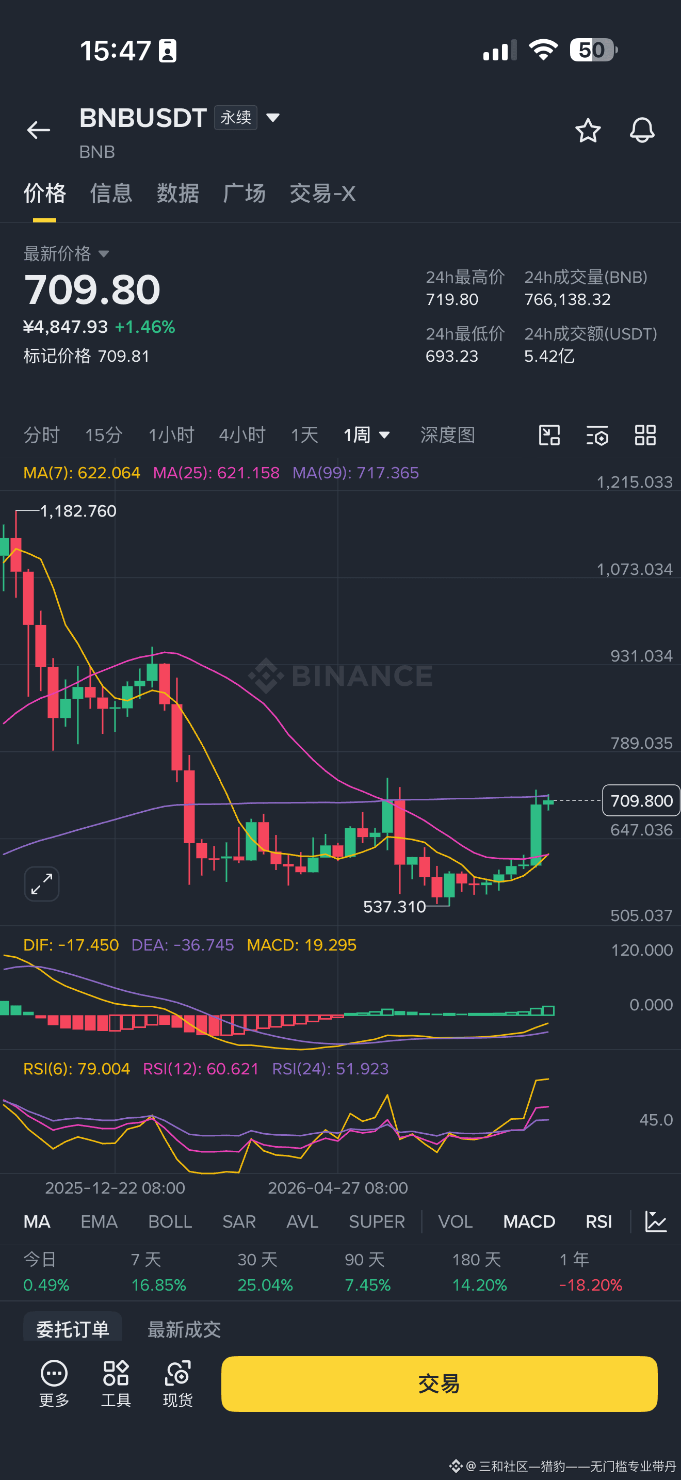Image resolution: width=681 pixels, height=1480 pixels.
Task: Tap the Wi-Fi status icon
Action: (543, 50)
